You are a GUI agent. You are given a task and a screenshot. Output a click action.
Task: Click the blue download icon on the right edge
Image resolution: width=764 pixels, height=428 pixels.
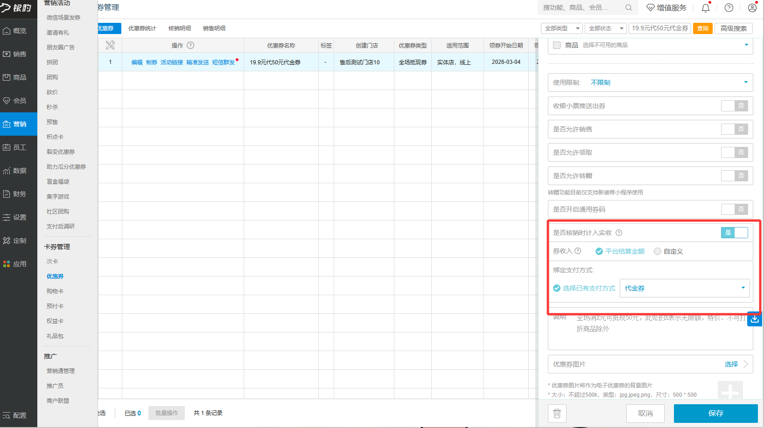pyautogui.click(x=755, y=319)
